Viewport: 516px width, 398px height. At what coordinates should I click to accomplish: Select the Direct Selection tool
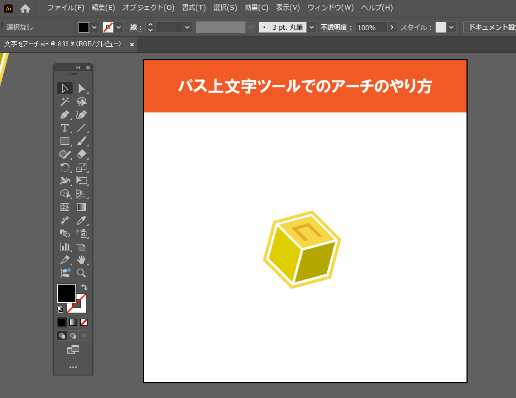(x=81, y=88)
